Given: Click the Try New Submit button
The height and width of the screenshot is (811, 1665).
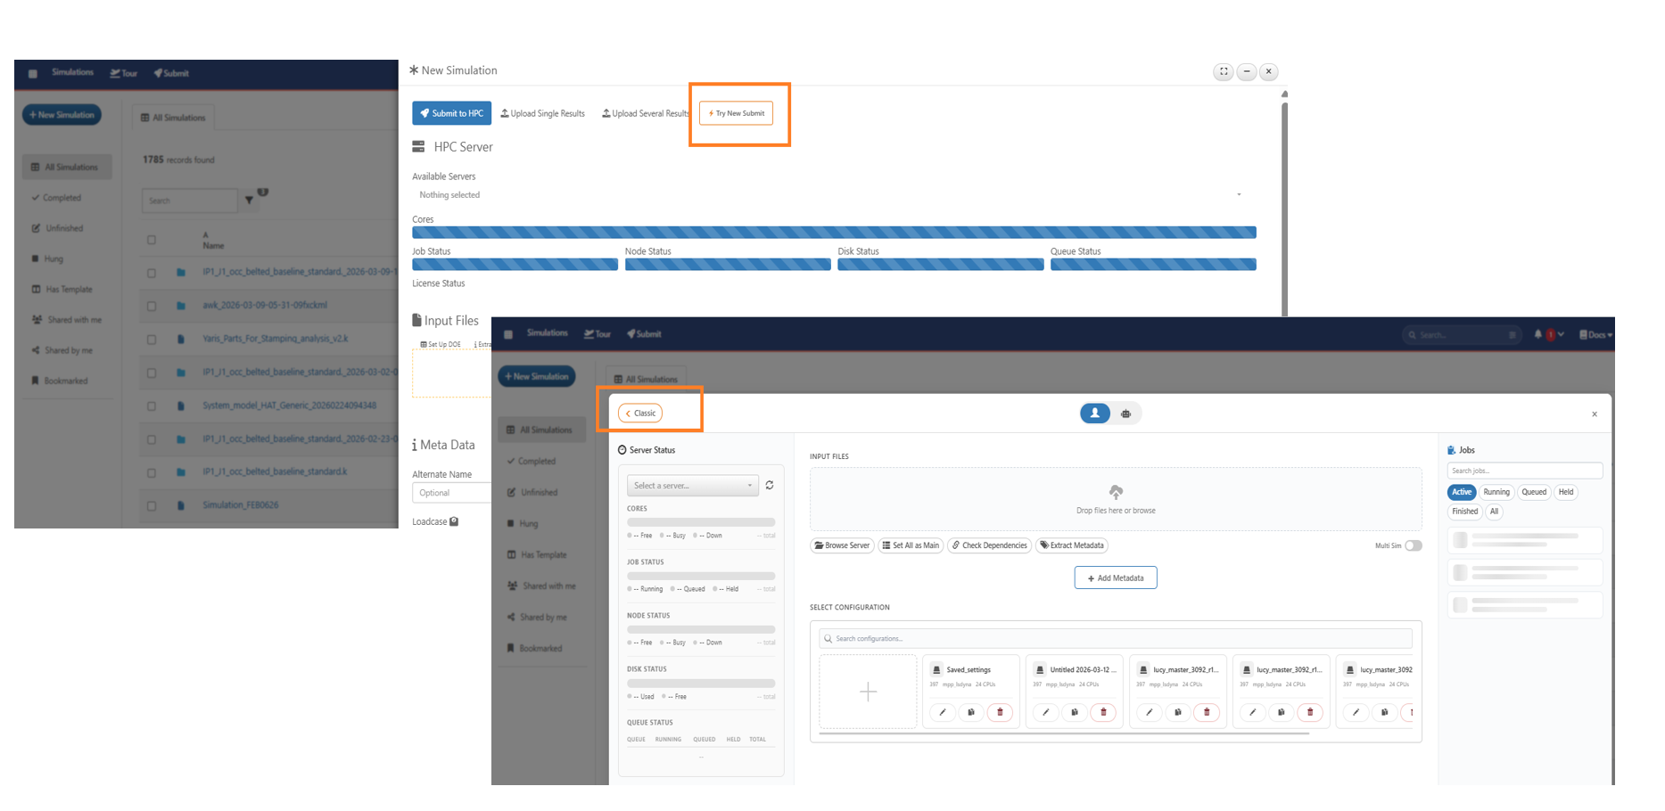Looking at the screenshot, I should coord(736,113).
